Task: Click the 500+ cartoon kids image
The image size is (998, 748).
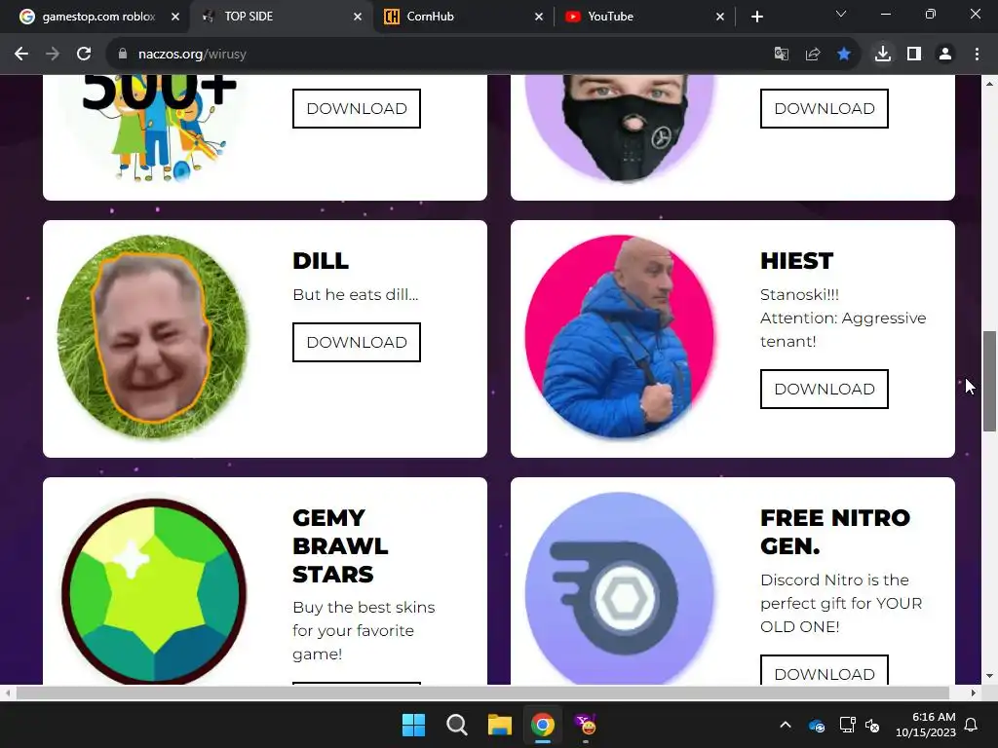Action: (x=153, y=129)
